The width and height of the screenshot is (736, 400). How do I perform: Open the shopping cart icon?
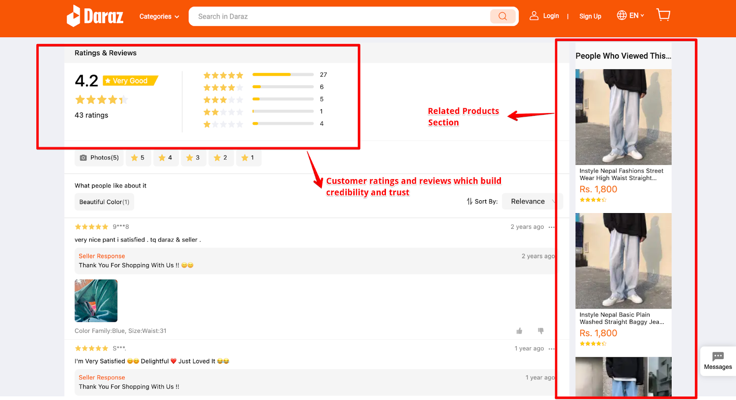point(663,15)
